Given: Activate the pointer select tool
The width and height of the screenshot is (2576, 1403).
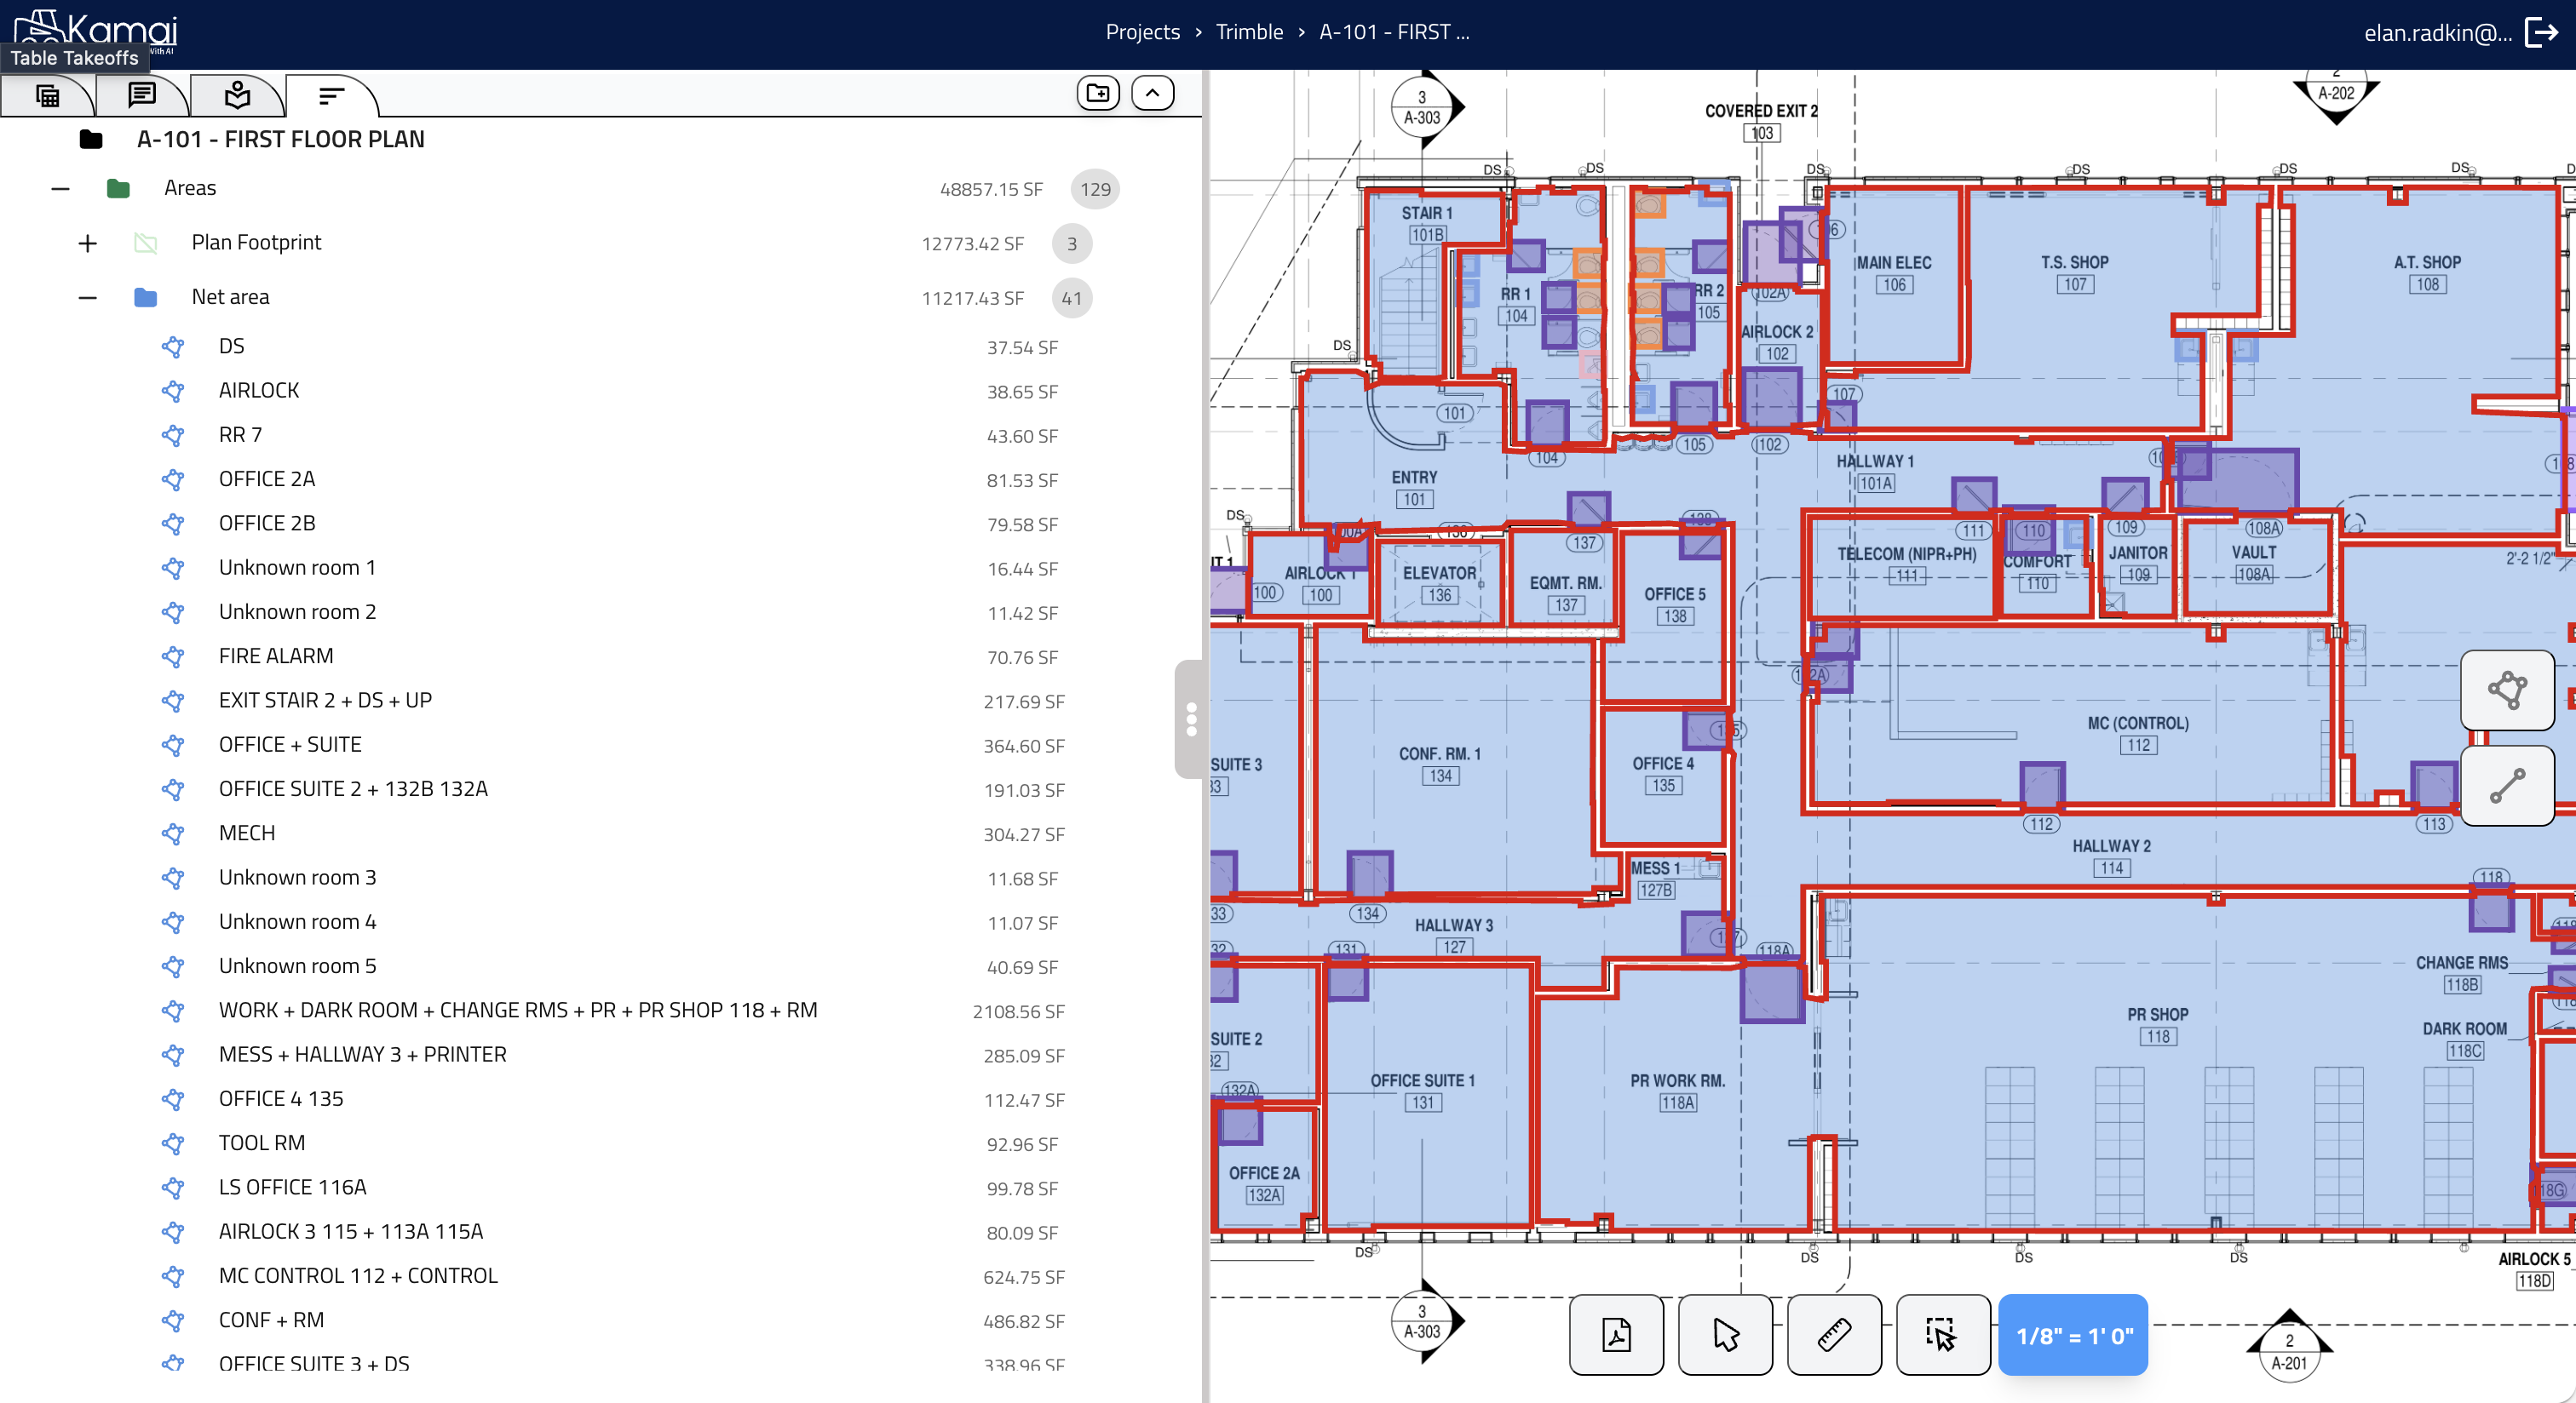Looking at the screenshot, I should [1725, 1335].
